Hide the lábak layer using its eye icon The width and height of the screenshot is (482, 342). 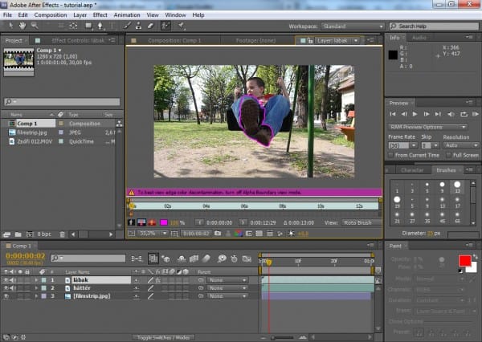(6, 279)
